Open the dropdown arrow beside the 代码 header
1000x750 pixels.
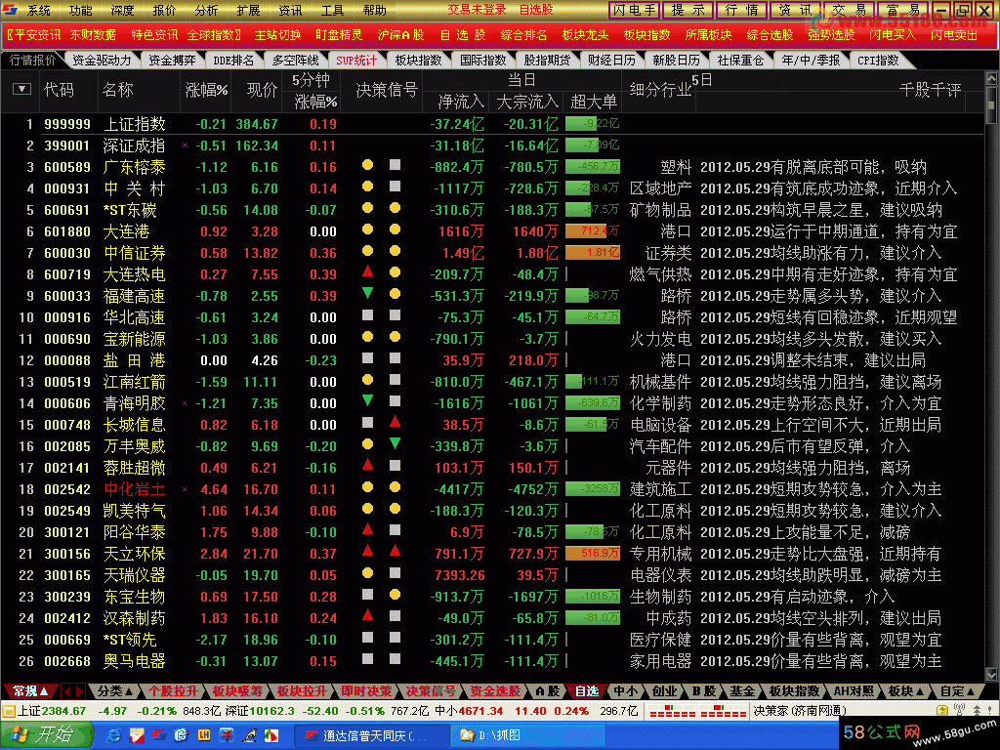pos(21,90)
